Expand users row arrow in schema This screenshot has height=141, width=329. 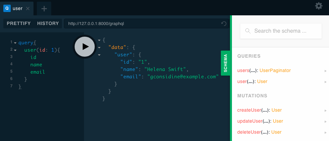[325, 71]
